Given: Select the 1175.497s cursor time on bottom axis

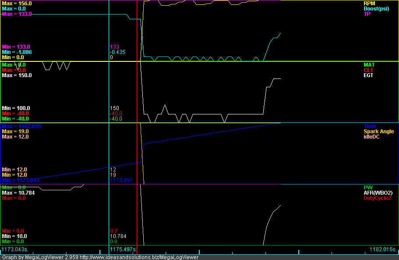Looking at the screenshot, I should tap(123, 249).
